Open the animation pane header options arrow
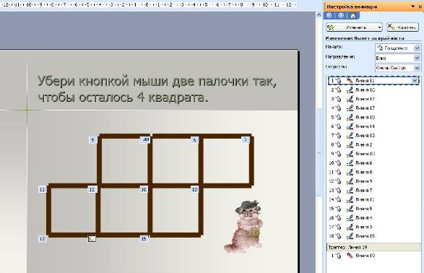The height and width of the screenshot is (273, 424). pyautogui.click(x=413, y=6)
